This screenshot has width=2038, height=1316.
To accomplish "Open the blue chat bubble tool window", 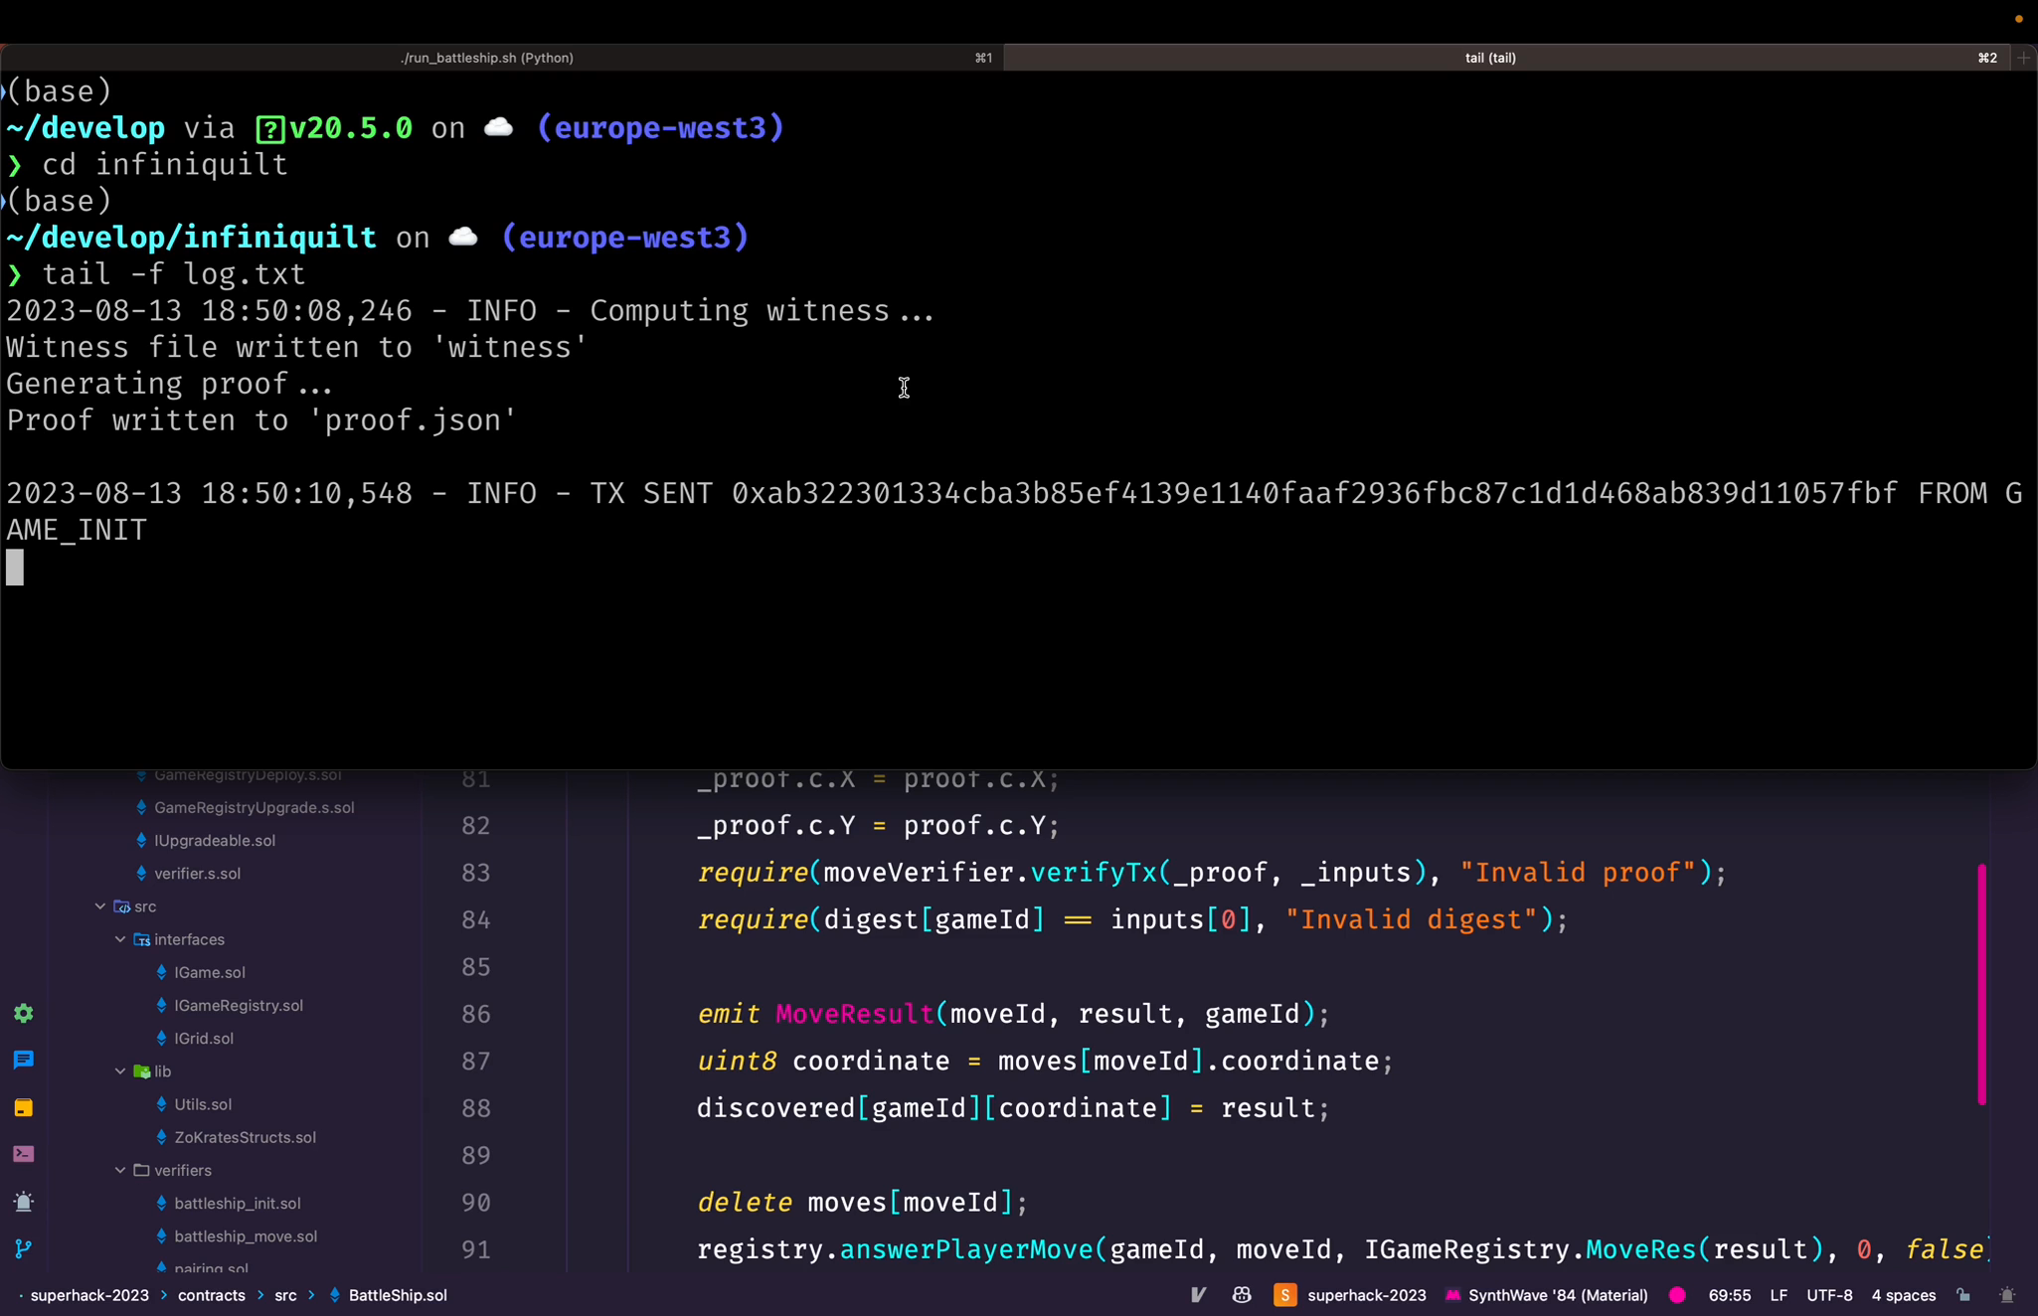I will [24, 1060].
